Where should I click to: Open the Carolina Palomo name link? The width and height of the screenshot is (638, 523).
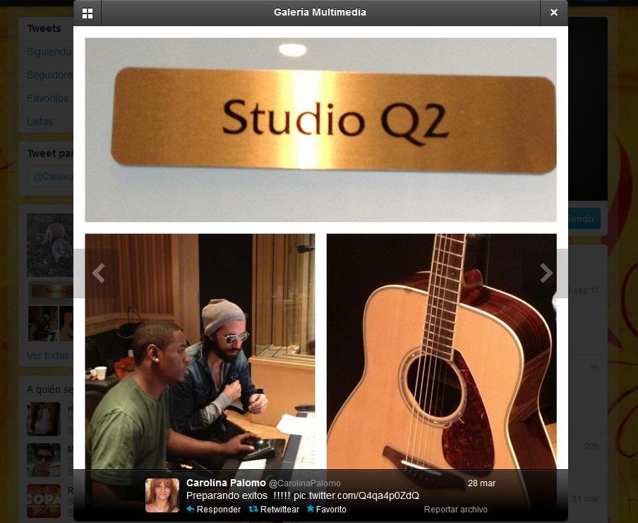coord(226,483)
